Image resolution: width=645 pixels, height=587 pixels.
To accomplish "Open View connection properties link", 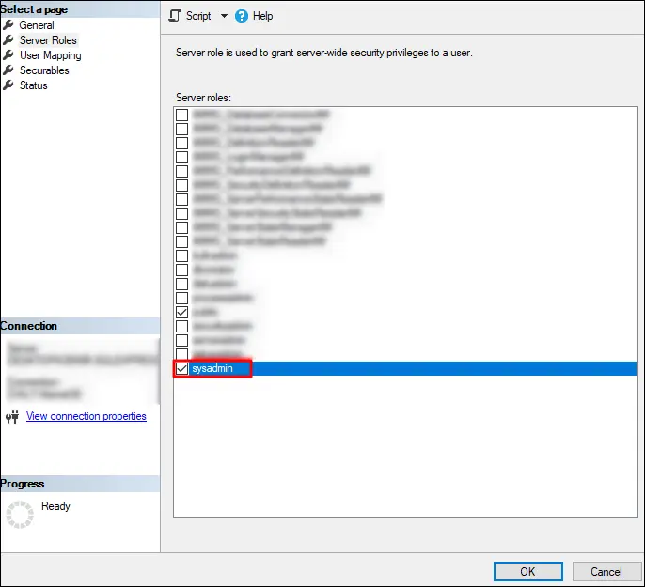I will [x=87, y=416].
